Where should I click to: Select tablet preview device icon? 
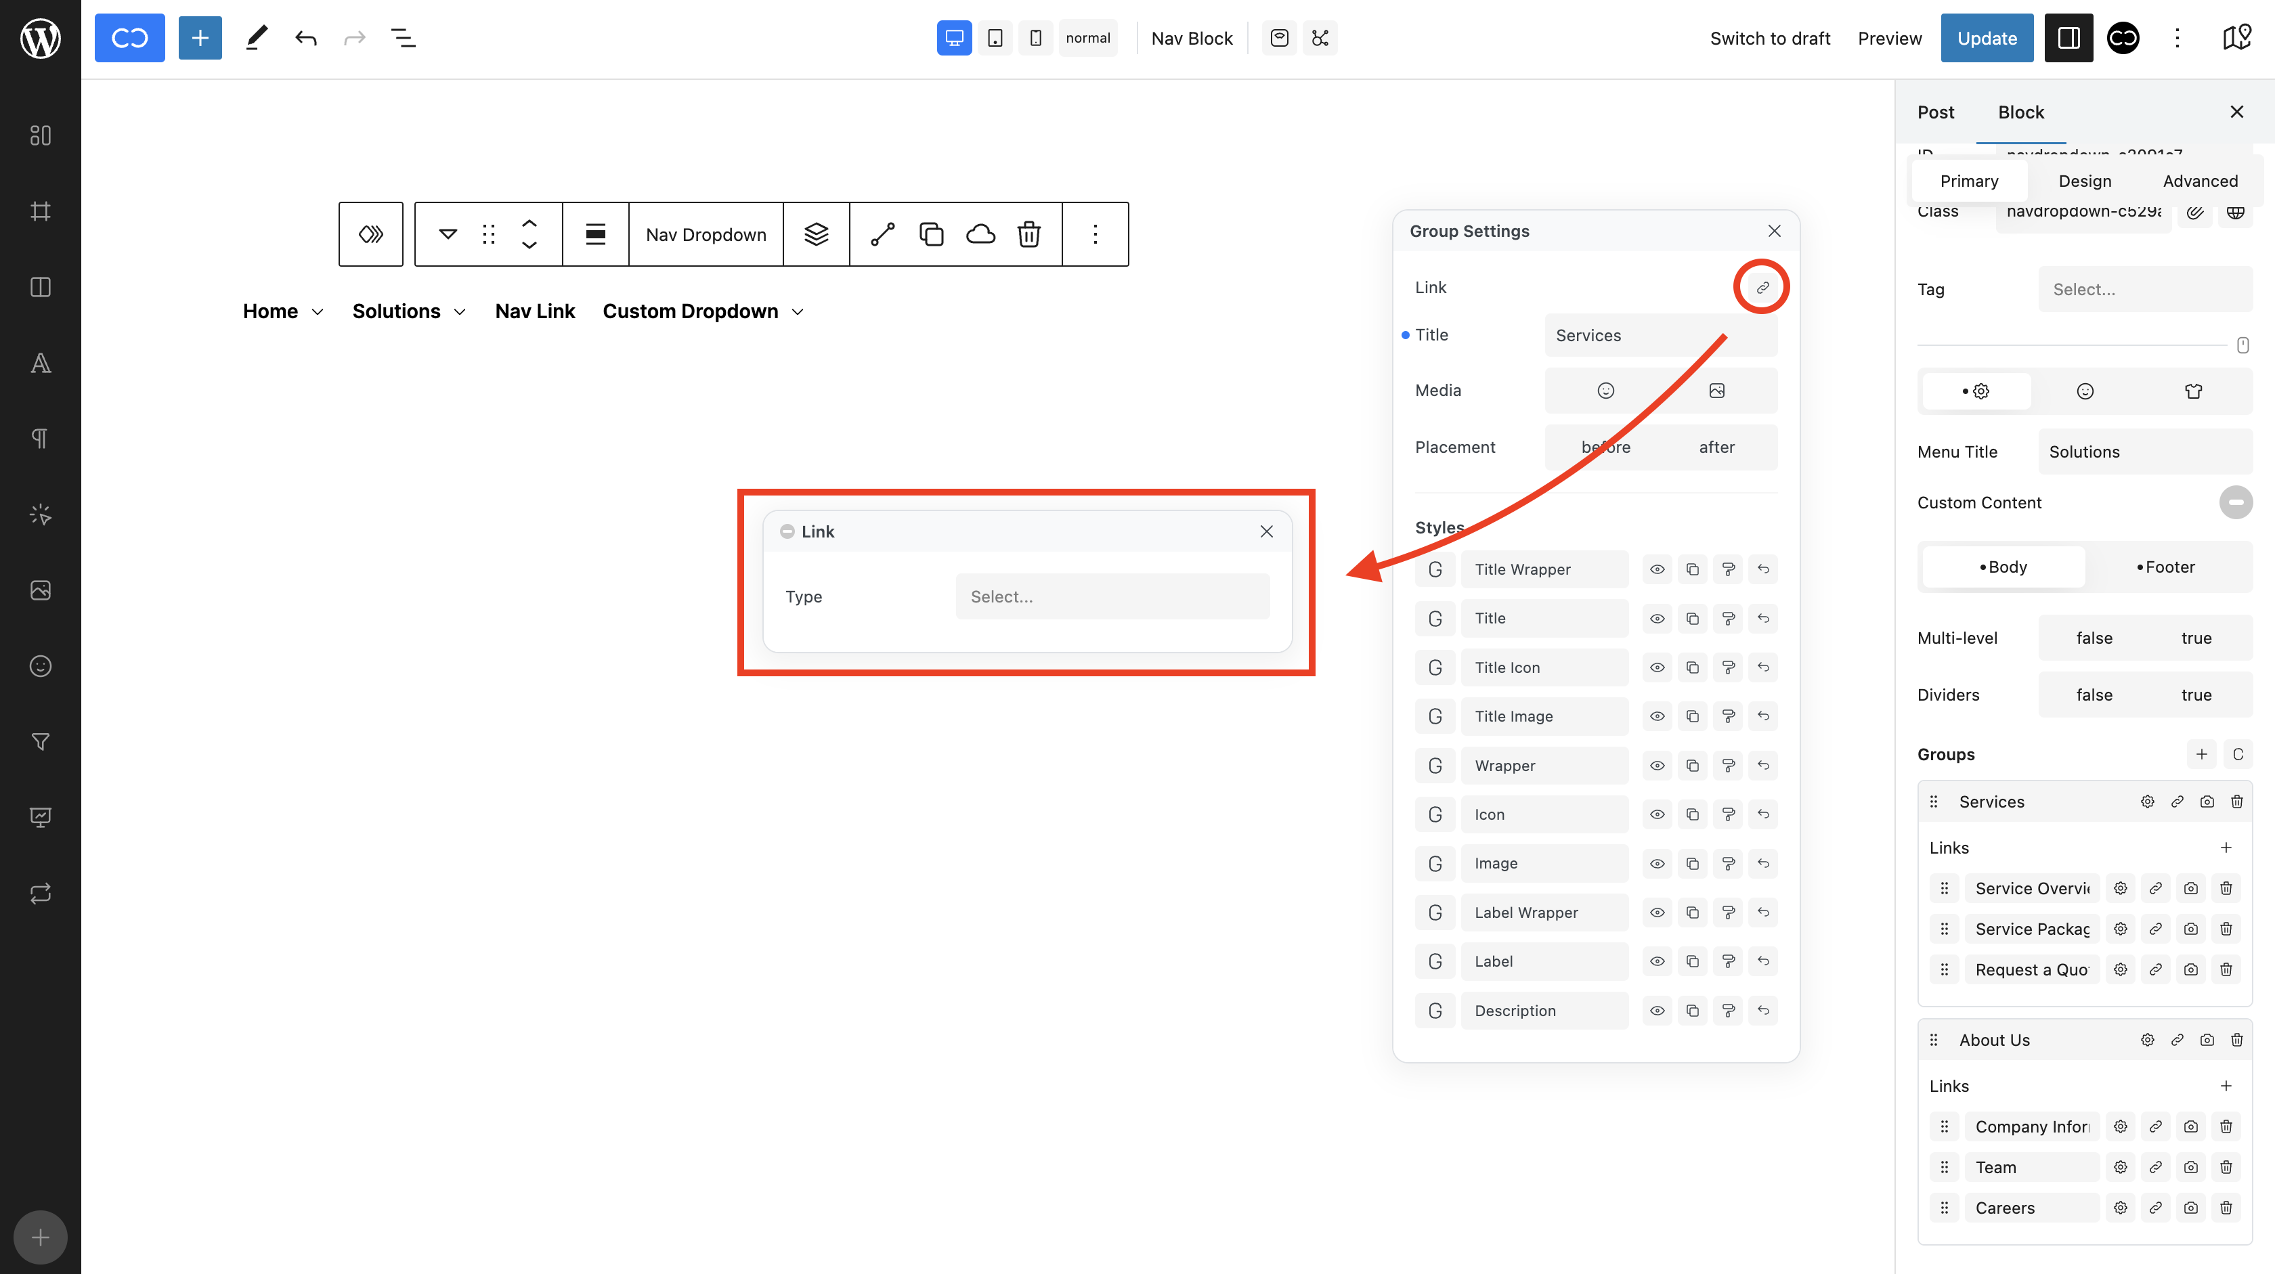(x=995, y=38)
